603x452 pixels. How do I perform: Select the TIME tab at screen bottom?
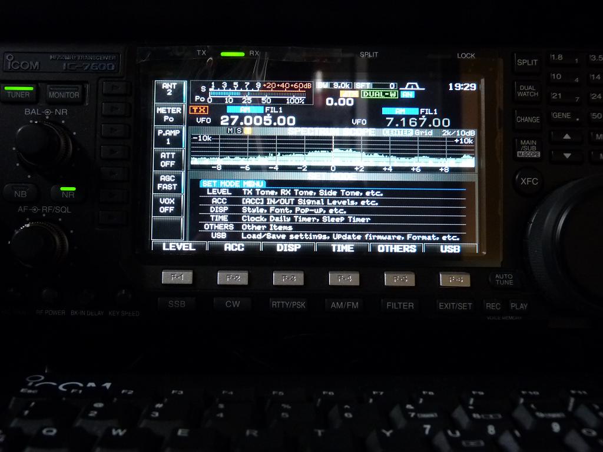coord(343,248)
